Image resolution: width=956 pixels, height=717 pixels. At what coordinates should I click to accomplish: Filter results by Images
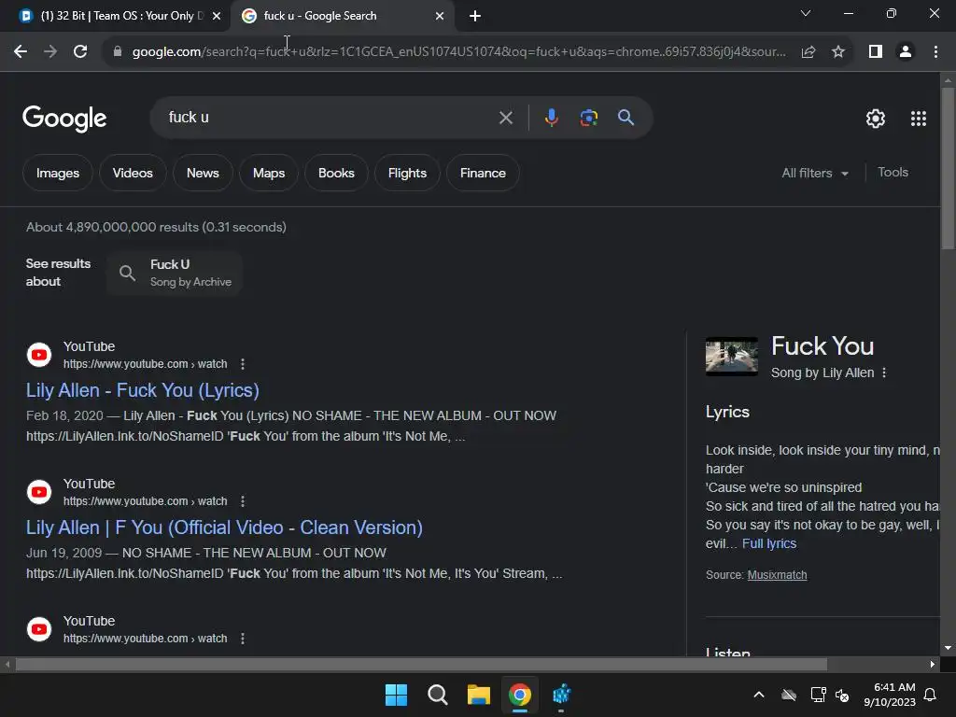pyautogui.click(x=58, y=173)
